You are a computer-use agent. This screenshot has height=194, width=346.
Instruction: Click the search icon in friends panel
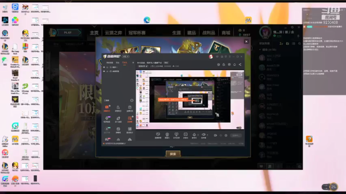coord(299,44)
